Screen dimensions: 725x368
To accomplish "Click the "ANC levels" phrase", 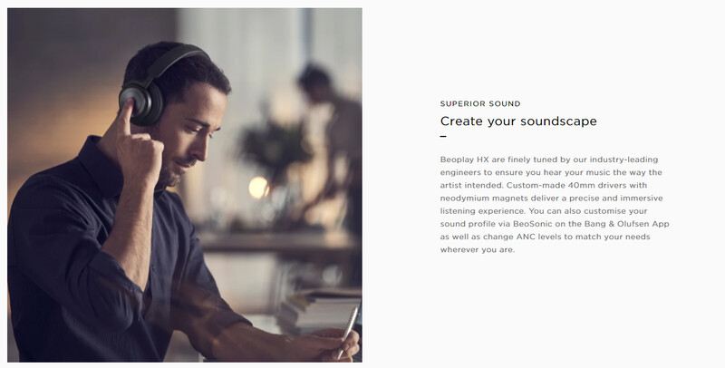I will 537,237.
